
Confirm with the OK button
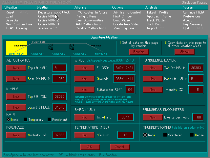click(90, 147)
